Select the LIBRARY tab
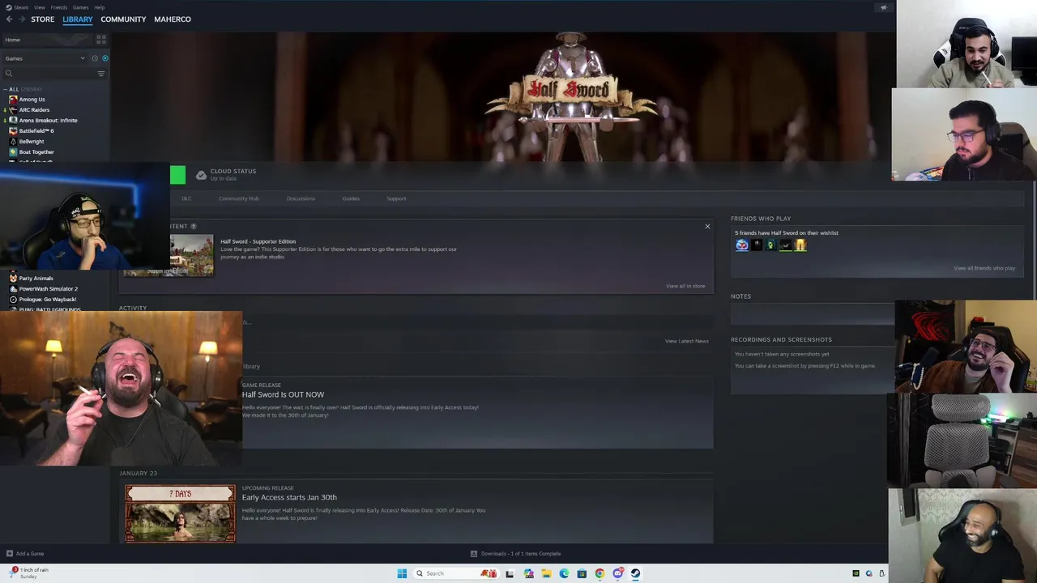The height and width of the screenshot is (583, 1037). pos(78,19)
